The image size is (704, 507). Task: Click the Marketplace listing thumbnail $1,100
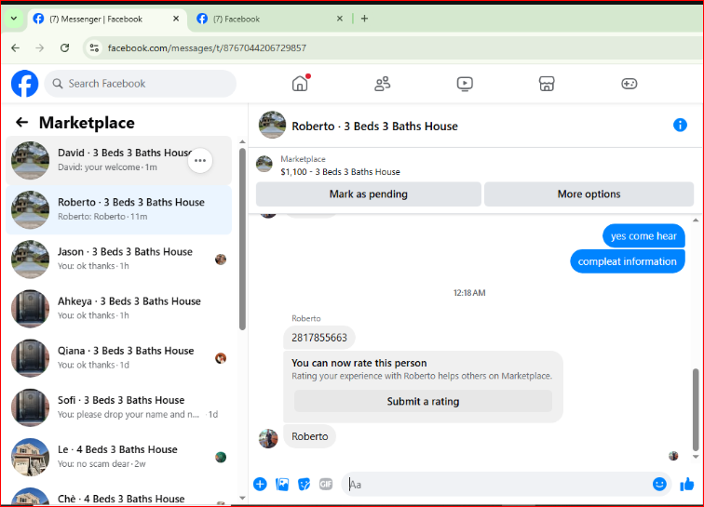[264, 164]
